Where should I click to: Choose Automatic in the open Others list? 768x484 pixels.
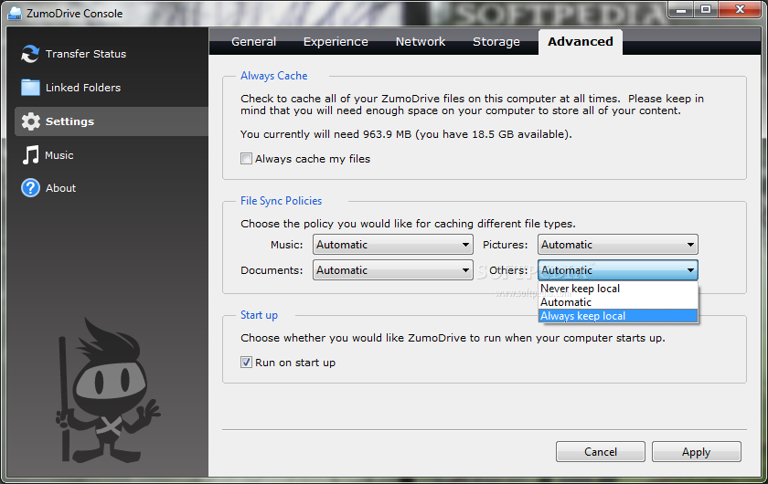click(618, 302)
